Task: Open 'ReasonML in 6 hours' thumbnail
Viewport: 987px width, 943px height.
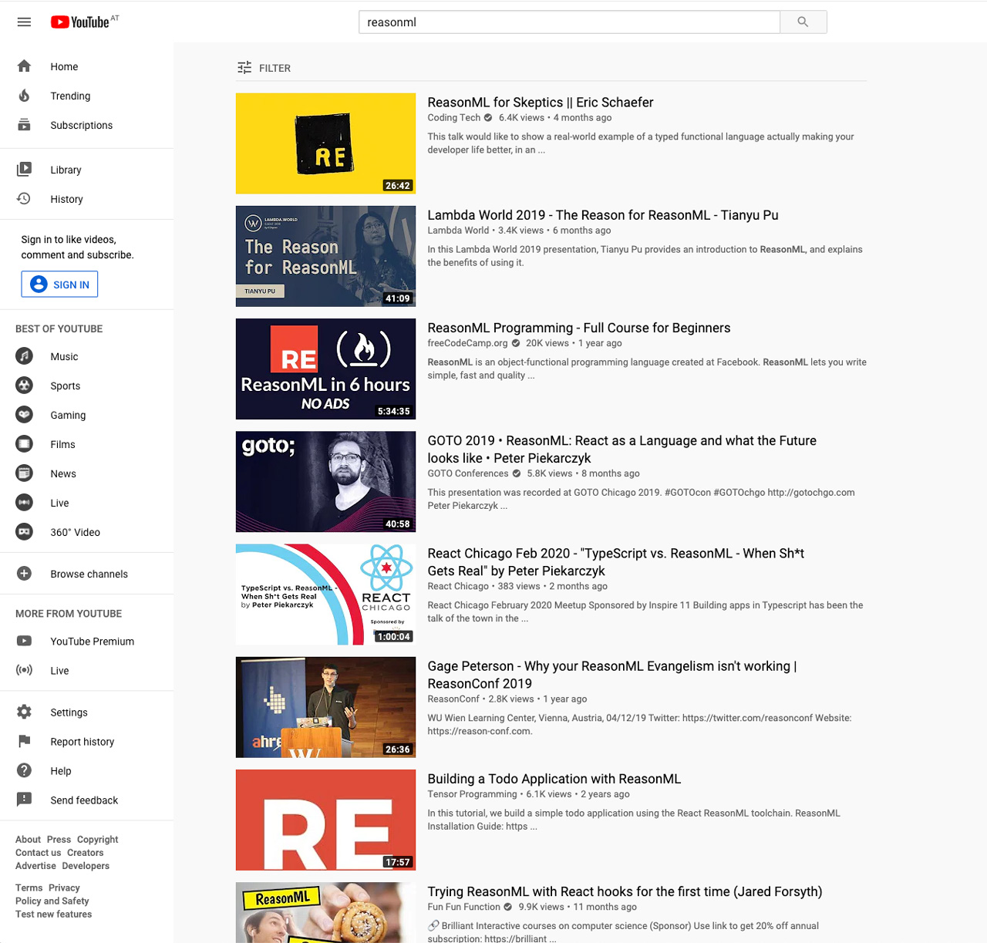Action: click(x=325, y=369)
